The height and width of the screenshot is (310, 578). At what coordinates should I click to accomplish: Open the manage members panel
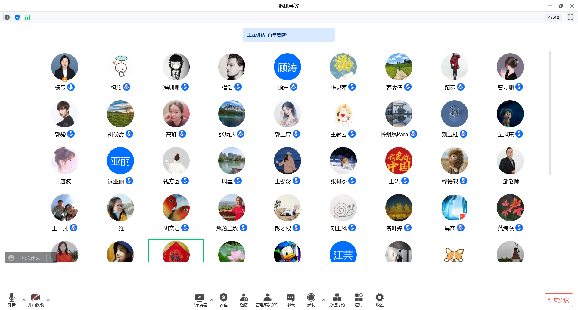tap(267, 300)
